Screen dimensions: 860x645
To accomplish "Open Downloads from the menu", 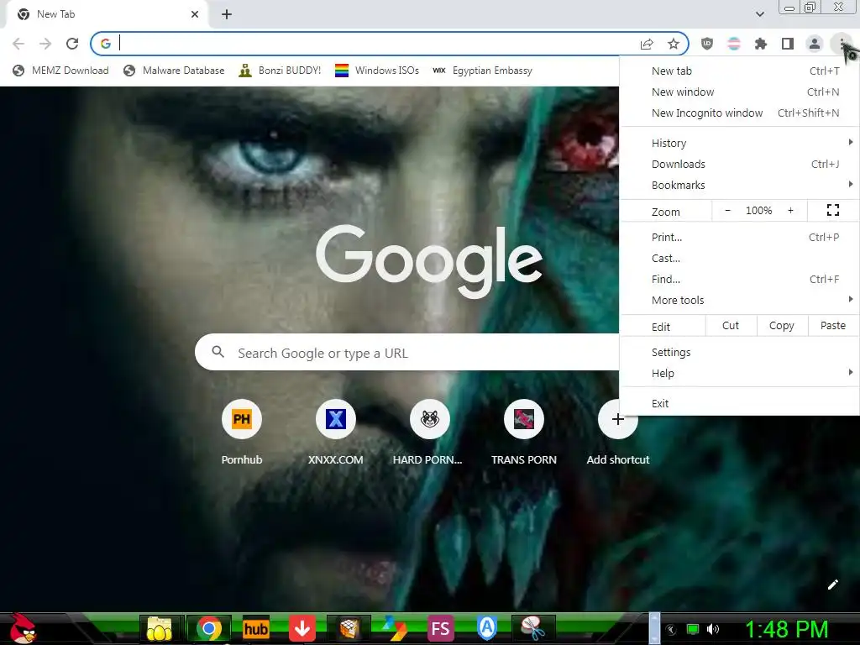I will [x=739, y=164].
